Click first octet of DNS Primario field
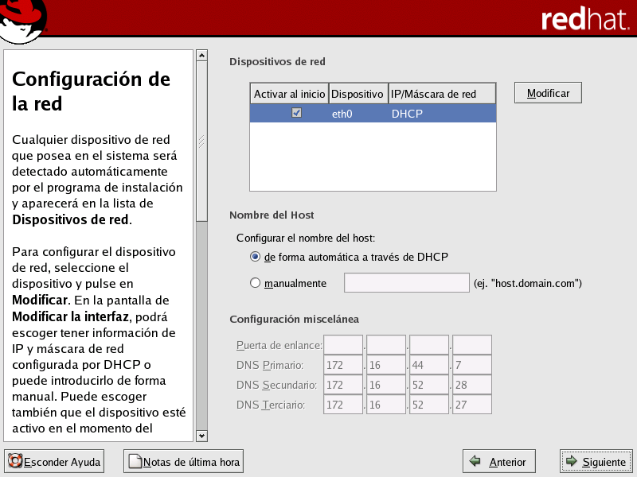 343,365
